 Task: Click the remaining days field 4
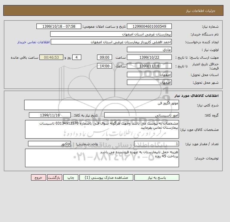[x=76, y=58]
